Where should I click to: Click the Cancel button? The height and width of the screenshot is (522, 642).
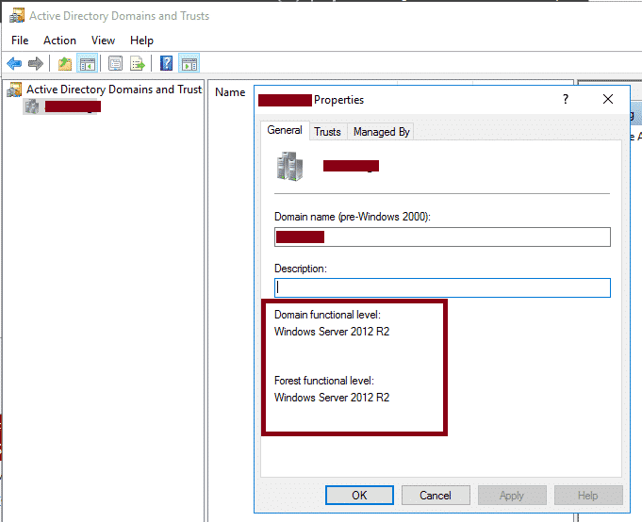[x=436, y=496]
